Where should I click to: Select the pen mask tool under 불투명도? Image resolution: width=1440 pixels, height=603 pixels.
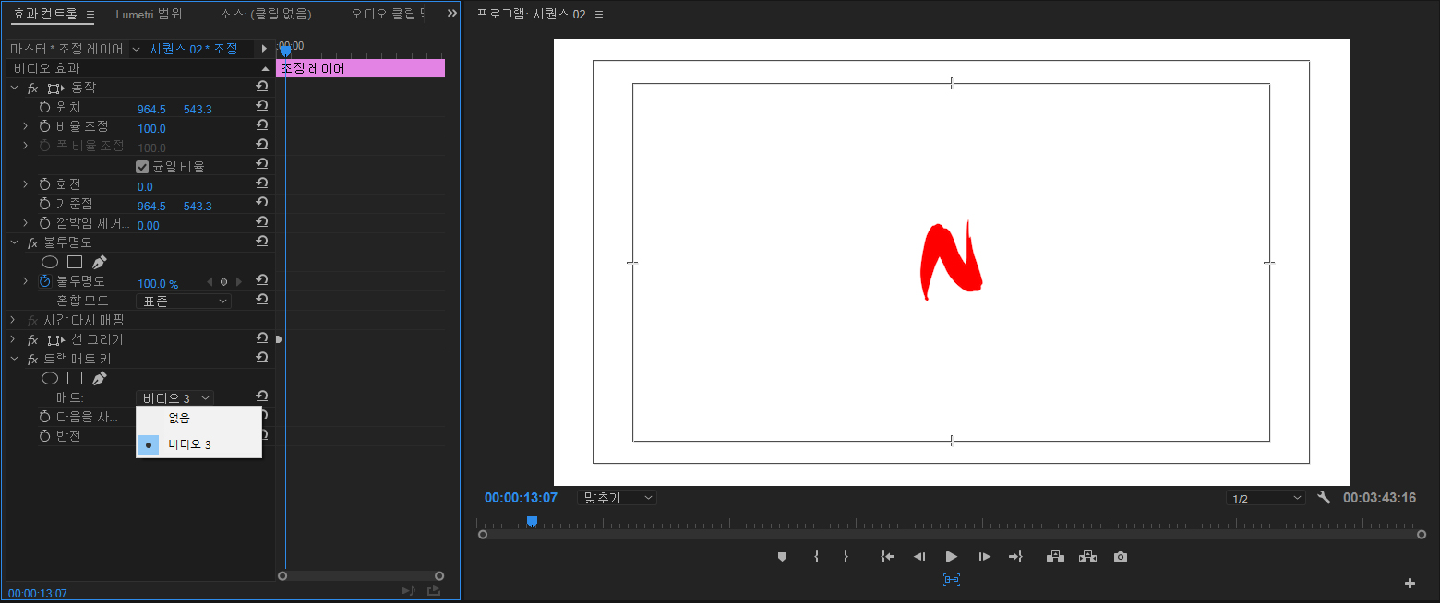tap(100, 262)
